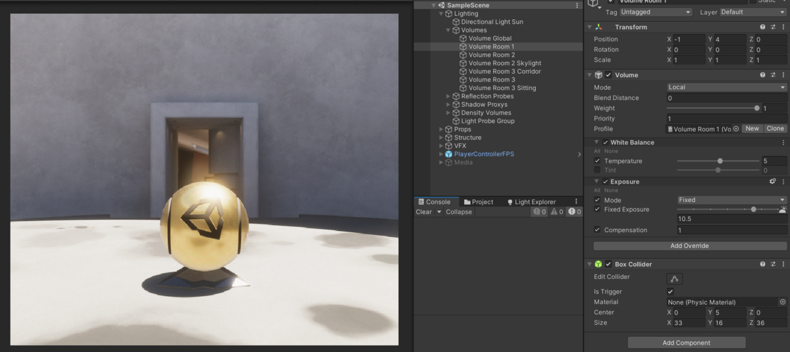This screenshot has height=352, width=790.
Task: Click Physic Material object picker icon
Action: click(x=783, y=302)
